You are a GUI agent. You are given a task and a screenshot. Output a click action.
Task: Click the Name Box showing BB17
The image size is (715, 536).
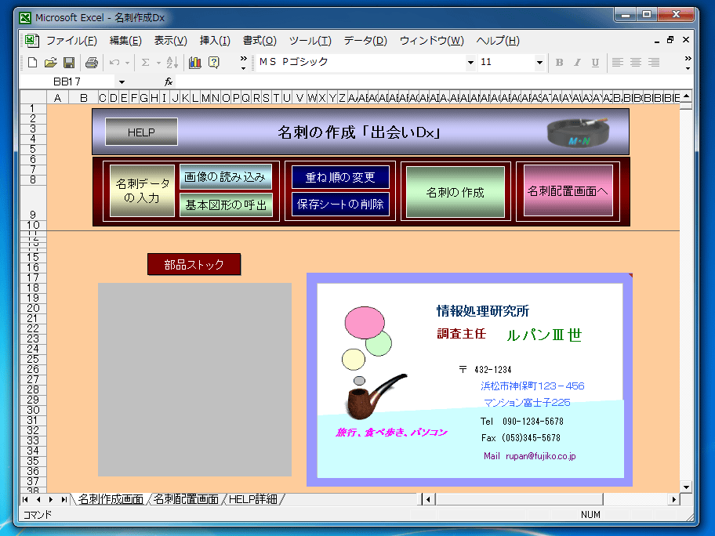pyautogui.click(x=67, y=82)
